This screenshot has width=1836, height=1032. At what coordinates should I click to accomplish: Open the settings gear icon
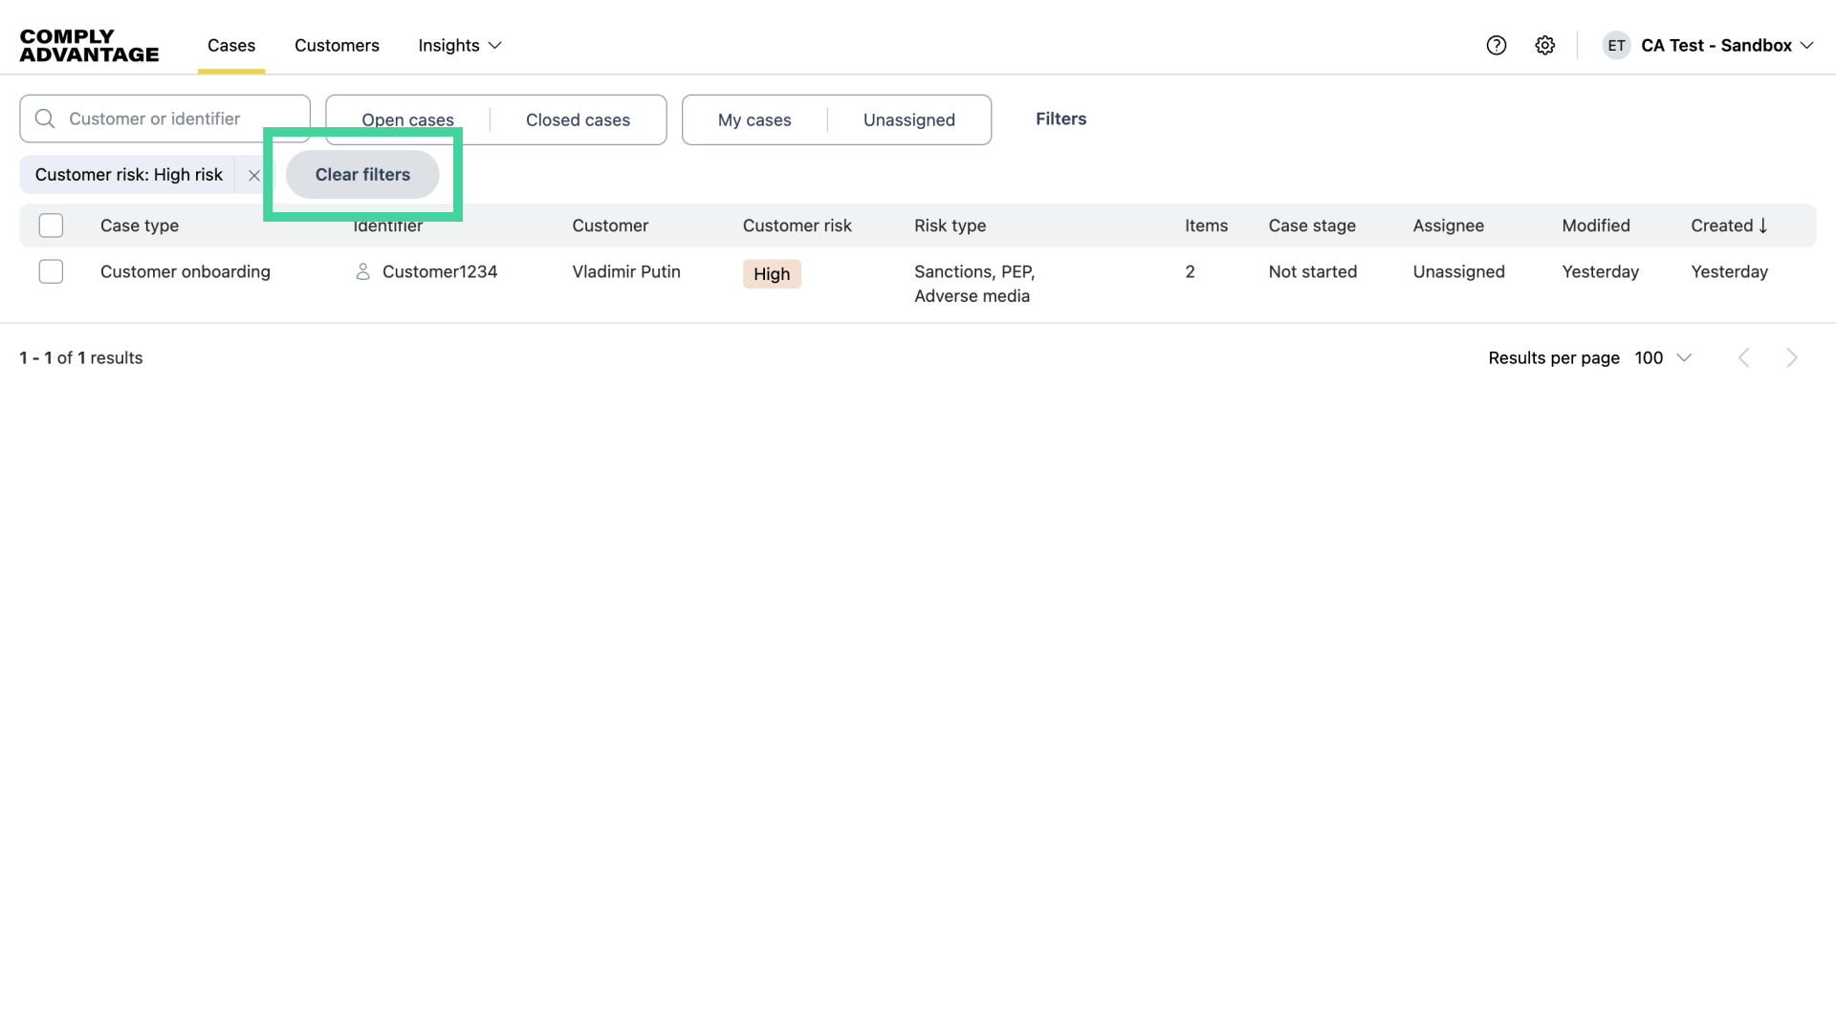(1544, 45)
